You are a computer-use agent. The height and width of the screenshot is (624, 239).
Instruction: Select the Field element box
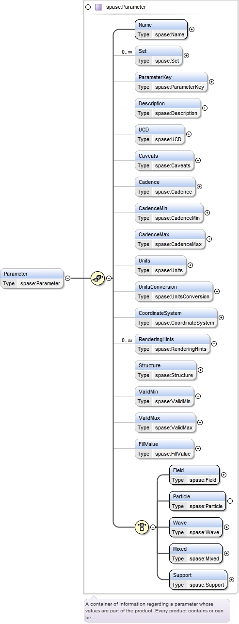pyautogui.click(x=194, y=475)
